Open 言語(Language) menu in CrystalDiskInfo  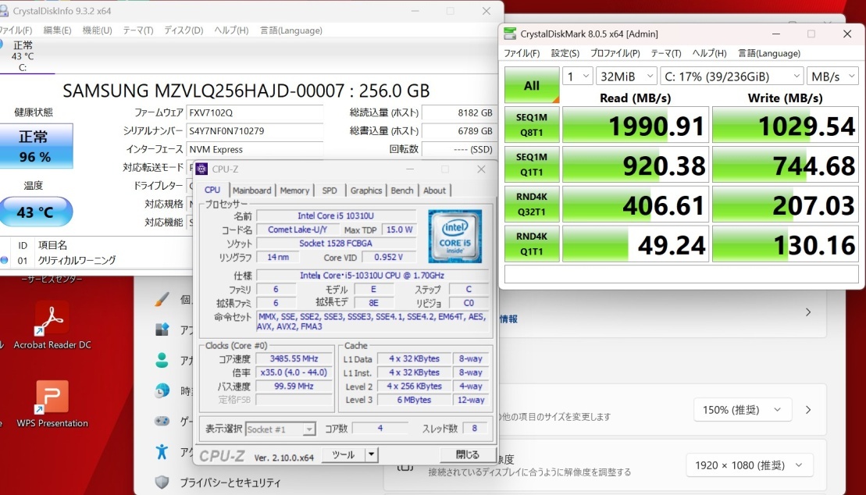click(x=291, y=30)
